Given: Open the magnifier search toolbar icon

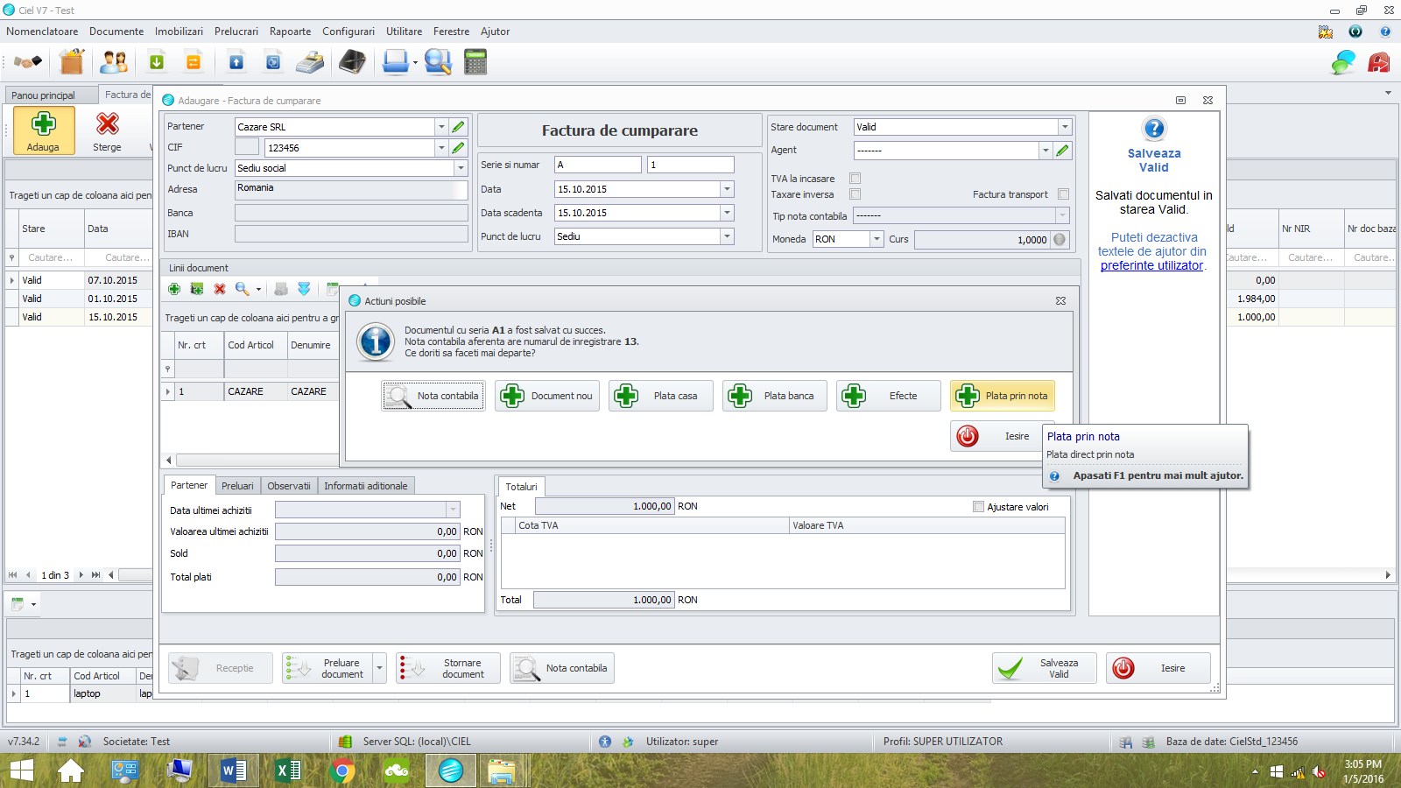Looking at the screenshot, I should (437, 62).
